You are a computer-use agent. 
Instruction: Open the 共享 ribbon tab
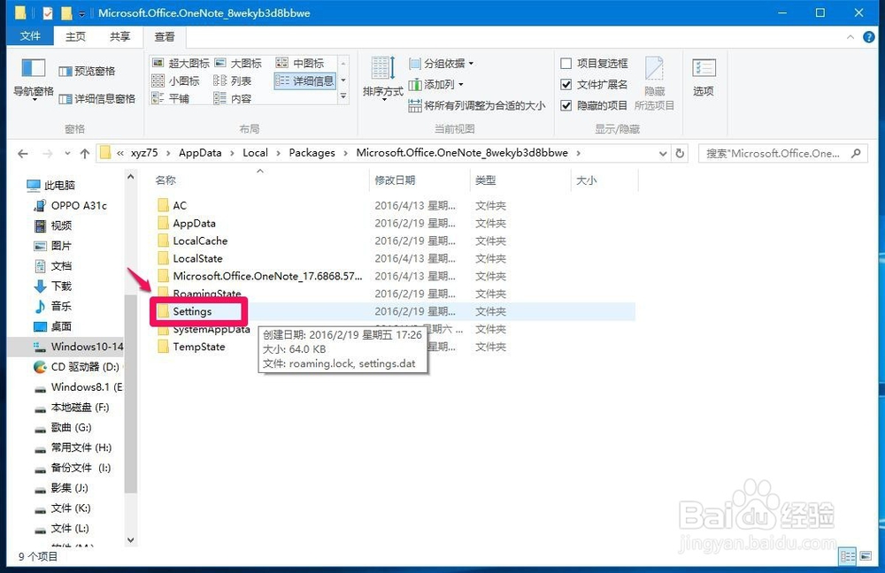120,35
